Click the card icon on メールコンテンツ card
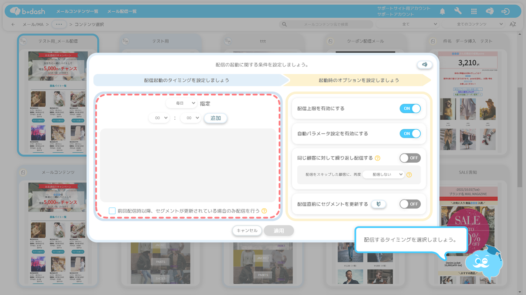This screenshot has height=295, width=526. (23, 172)
